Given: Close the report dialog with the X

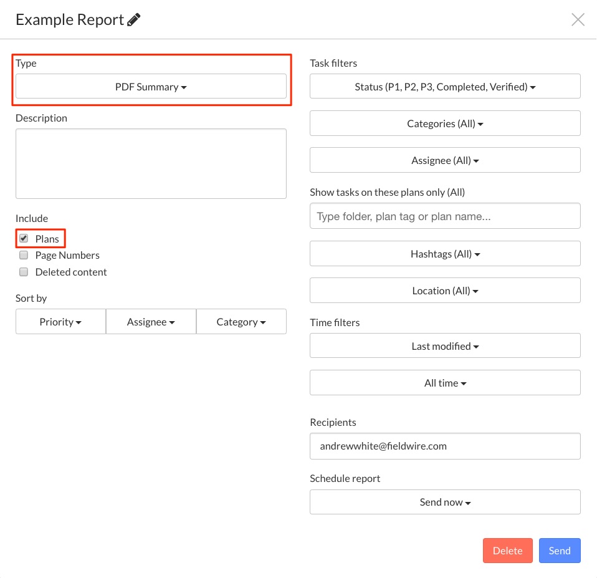Looking at the screenshot, I should pos(578,19).
